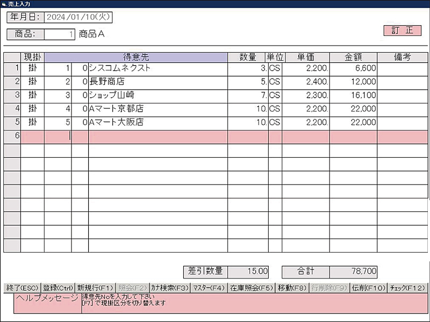
Task: Click the 移動(F8) move button
Action: click(x=292, y=288)
